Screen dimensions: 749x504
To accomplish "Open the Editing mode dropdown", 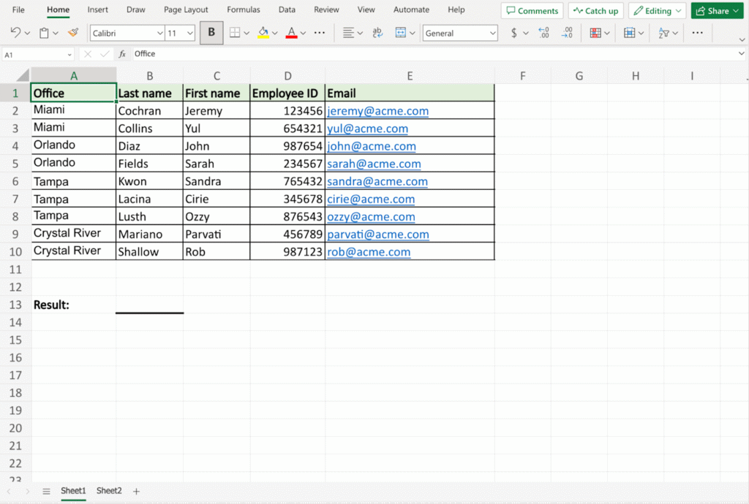I will coord(658,10).
